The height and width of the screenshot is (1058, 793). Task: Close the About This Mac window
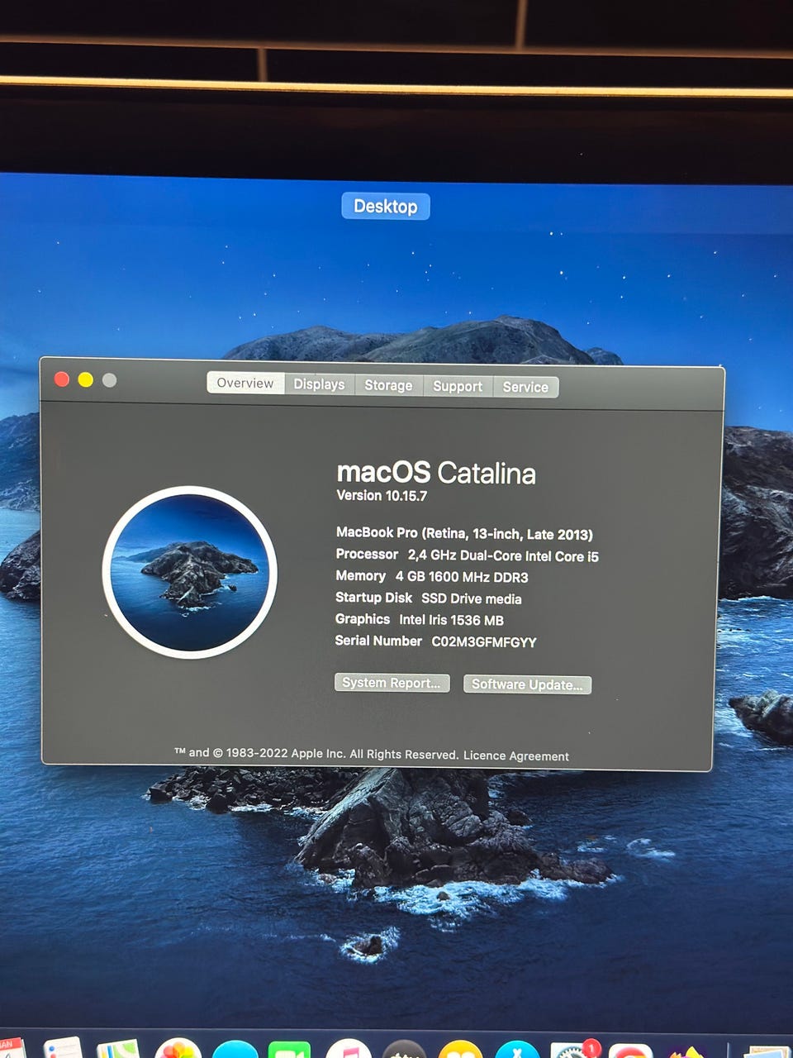(x=62, y=379)
